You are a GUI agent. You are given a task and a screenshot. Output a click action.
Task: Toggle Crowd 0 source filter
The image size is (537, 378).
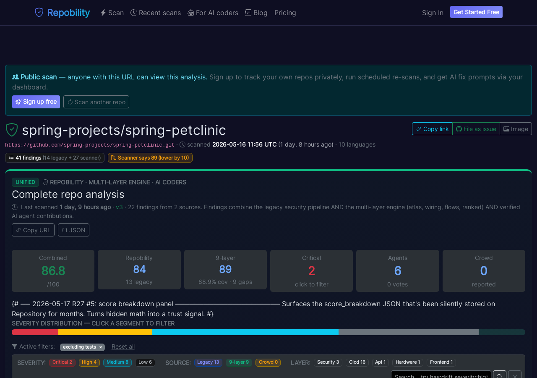point(268,362)
